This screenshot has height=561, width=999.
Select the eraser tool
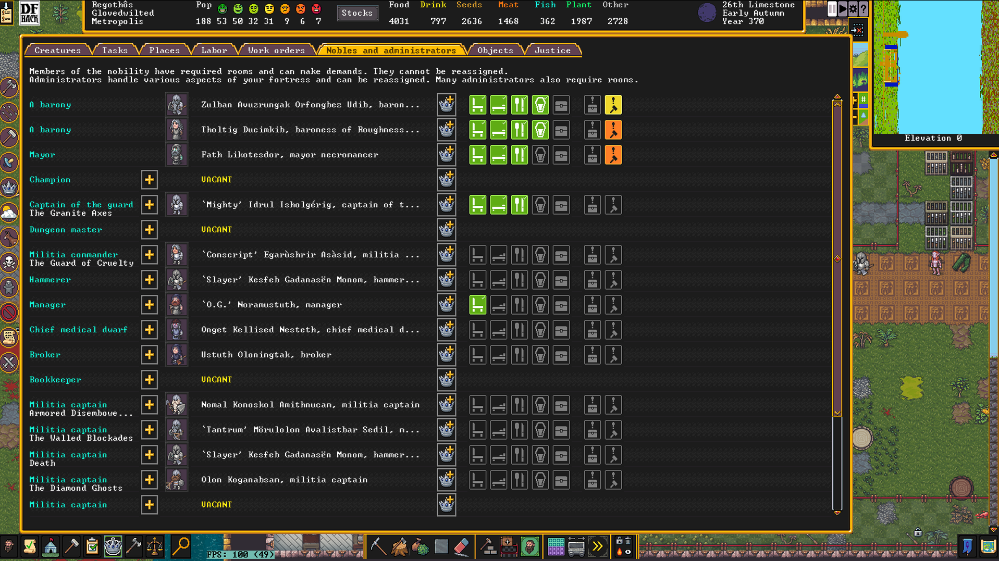pos(462,546)
